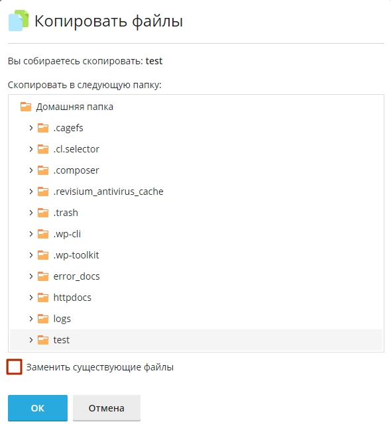Select the Домашняя папка root entry
Image resolution: width=391 pixels, height=440 pixels.
click(75, 107)
